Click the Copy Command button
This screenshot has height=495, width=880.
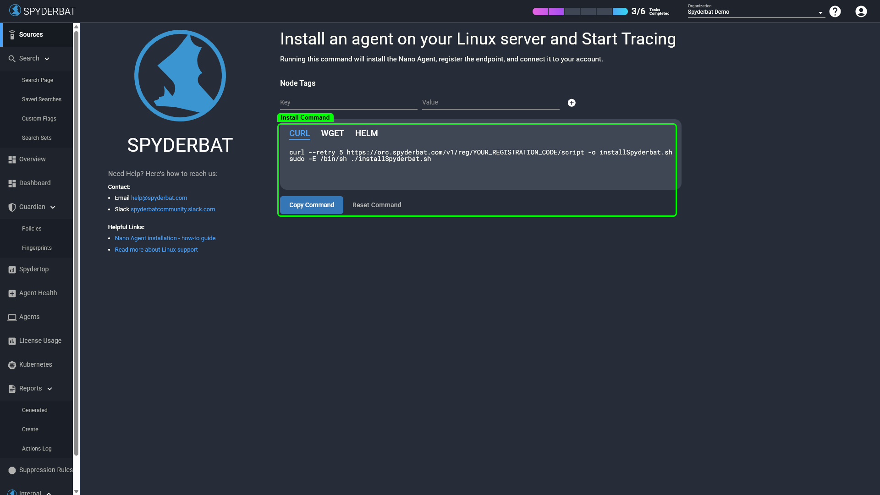tap(311, 205)
